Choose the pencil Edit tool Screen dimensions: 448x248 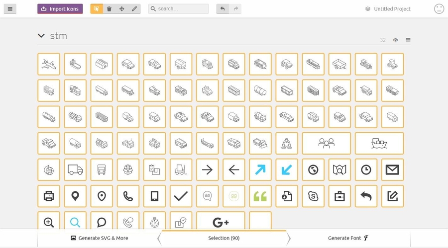pyautogui.click(x=134, y=9)
